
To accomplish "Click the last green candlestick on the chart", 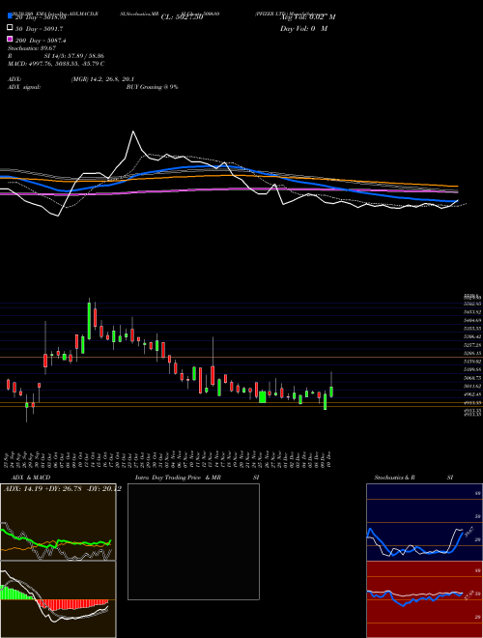I will [x=331, y=391].
